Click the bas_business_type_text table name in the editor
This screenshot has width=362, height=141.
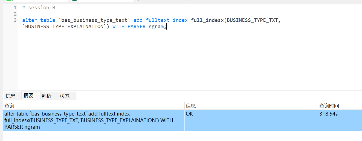[x=94, y=20]
